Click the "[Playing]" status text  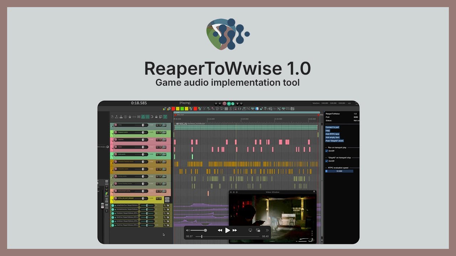(185, 103)
